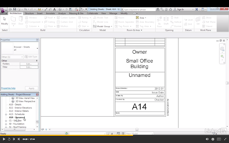This screenshot has height=143, width=229.
Task: Click the Close Hidden Windows icon
Action: point(76,9)
